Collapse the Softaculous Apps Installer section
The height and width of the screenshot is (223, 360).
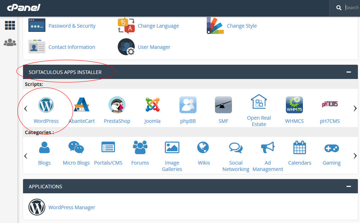[349, 72]
